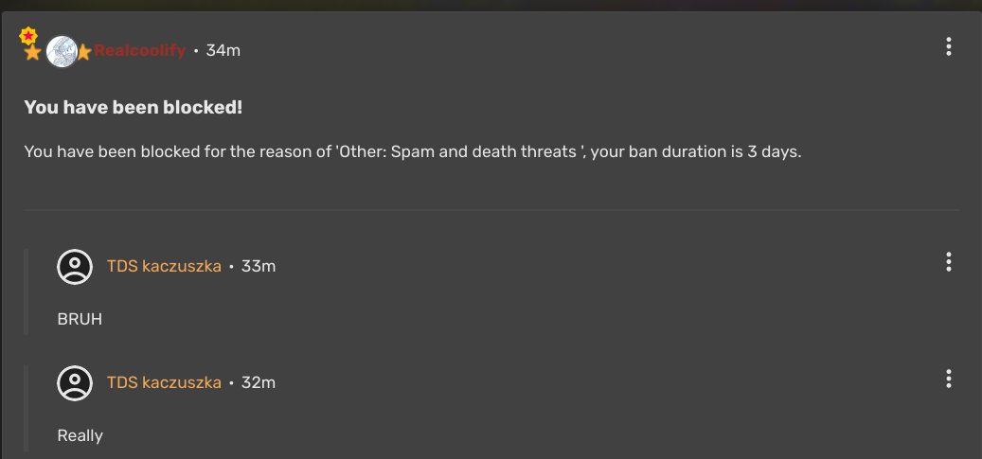Click the avatar icon beside the BRUH reply
Screen dimensions: 982x459
tap(75, 267)
